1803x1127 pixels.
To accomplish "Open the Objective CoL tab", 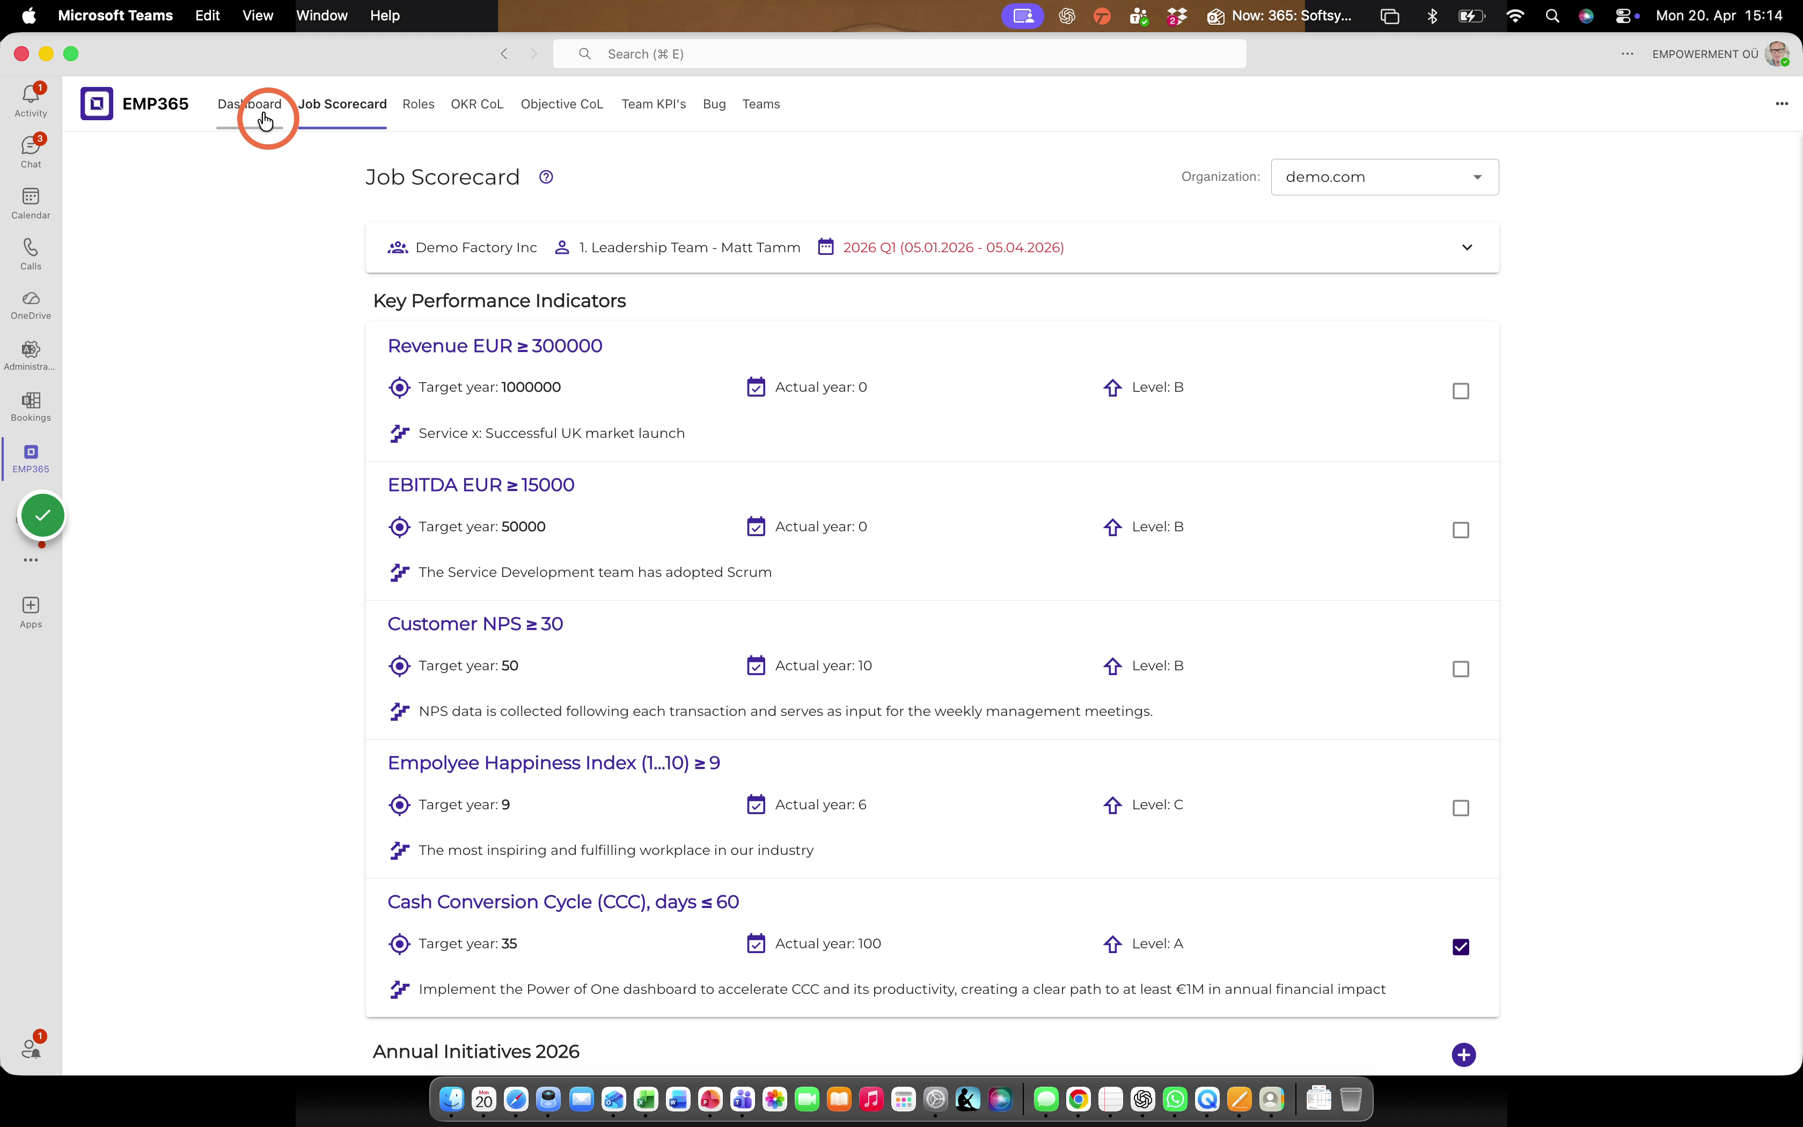I will [562, 104].
